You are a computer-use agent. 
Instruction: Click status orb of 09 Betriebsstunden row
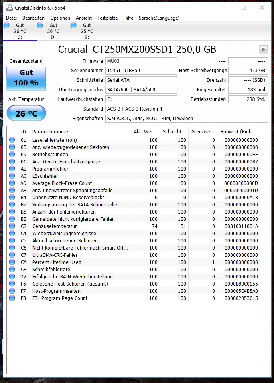click(x=12, y=155)
